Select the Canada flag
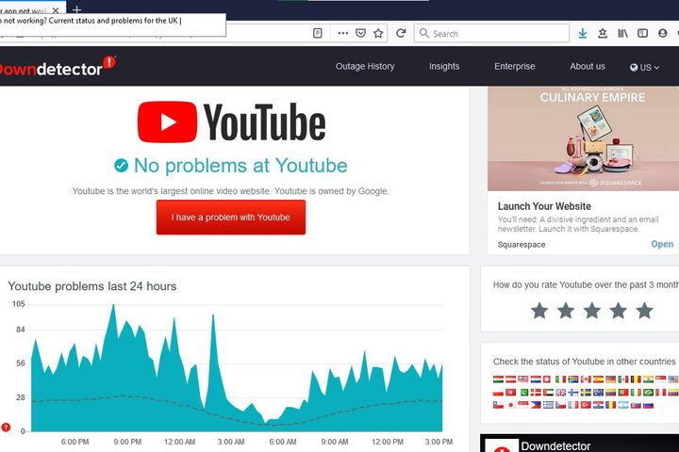 pyautogui.click(x=586, y=379)
